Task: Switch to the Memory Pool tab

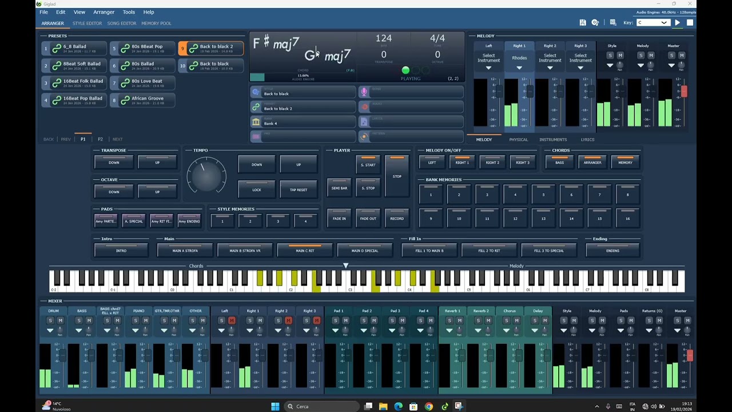Action: (156, 23)
